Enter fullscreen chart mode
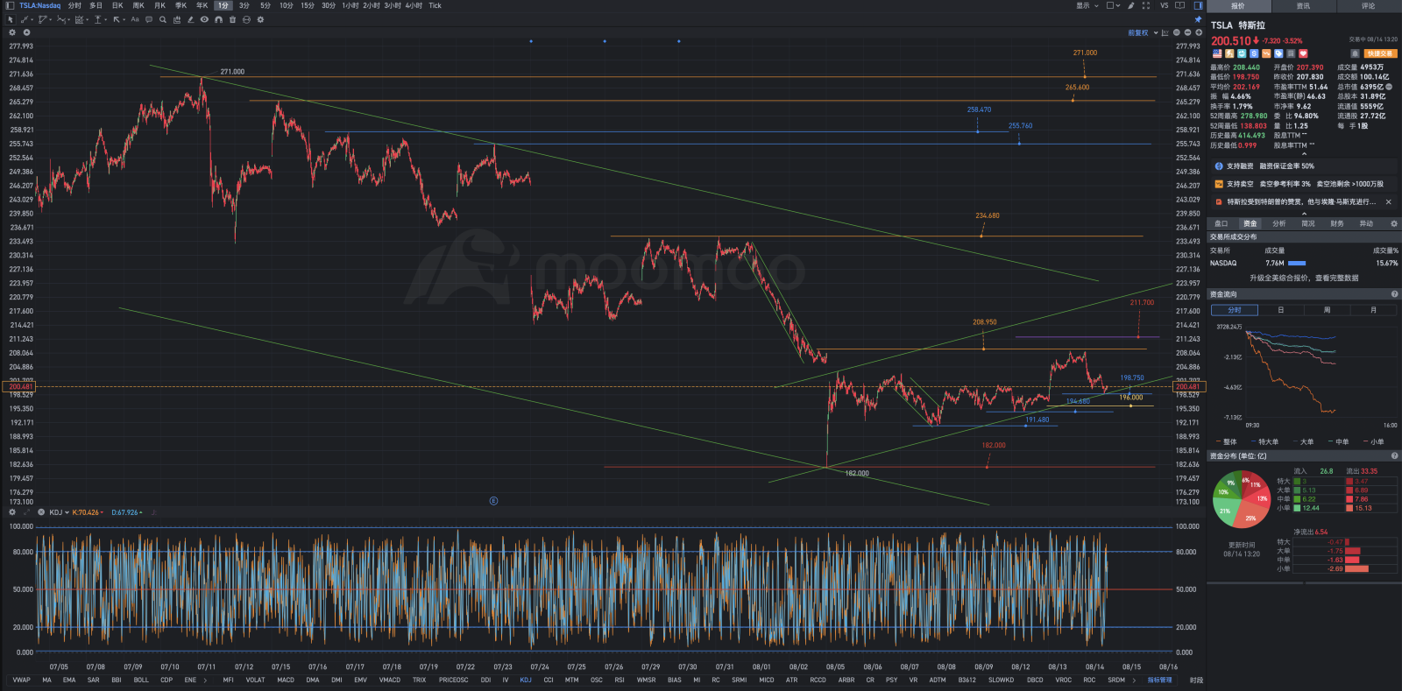The image size is (1402, 691). pyautogui.click(x=1145, y=5)
